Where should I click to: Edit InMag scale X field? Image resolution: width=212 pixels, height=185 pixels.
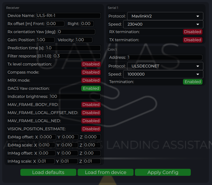click(46, 161)
